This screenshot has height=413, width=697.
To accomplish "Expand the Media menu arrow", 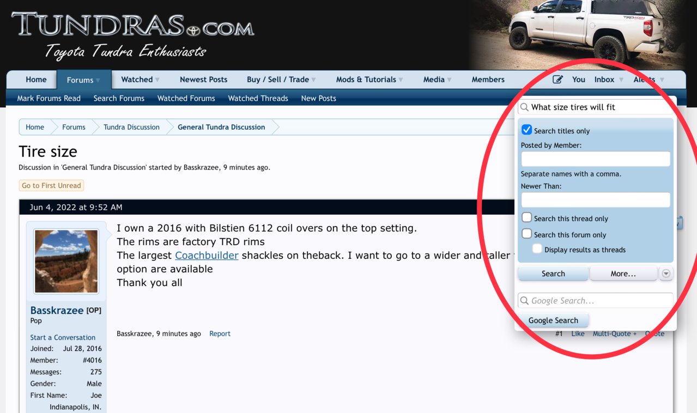I will (x=450, y=80).
